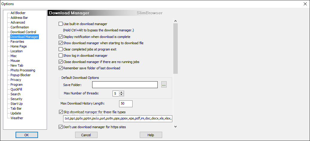Select the Search category
The image size is (310, 141).
(x=16, y=94)
